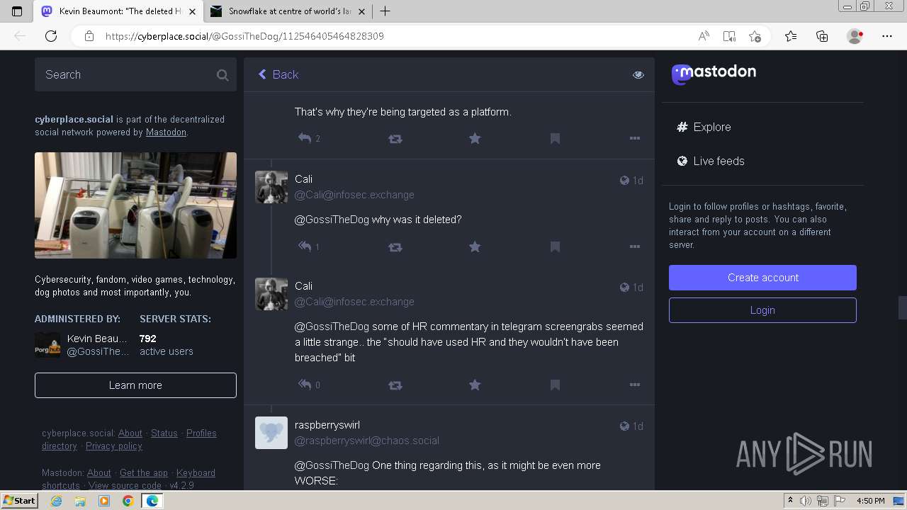The width and height of the screenshot is (907, 510).
Task: Switch to the Snowflake article tab
Action: (x=289, y=11)
